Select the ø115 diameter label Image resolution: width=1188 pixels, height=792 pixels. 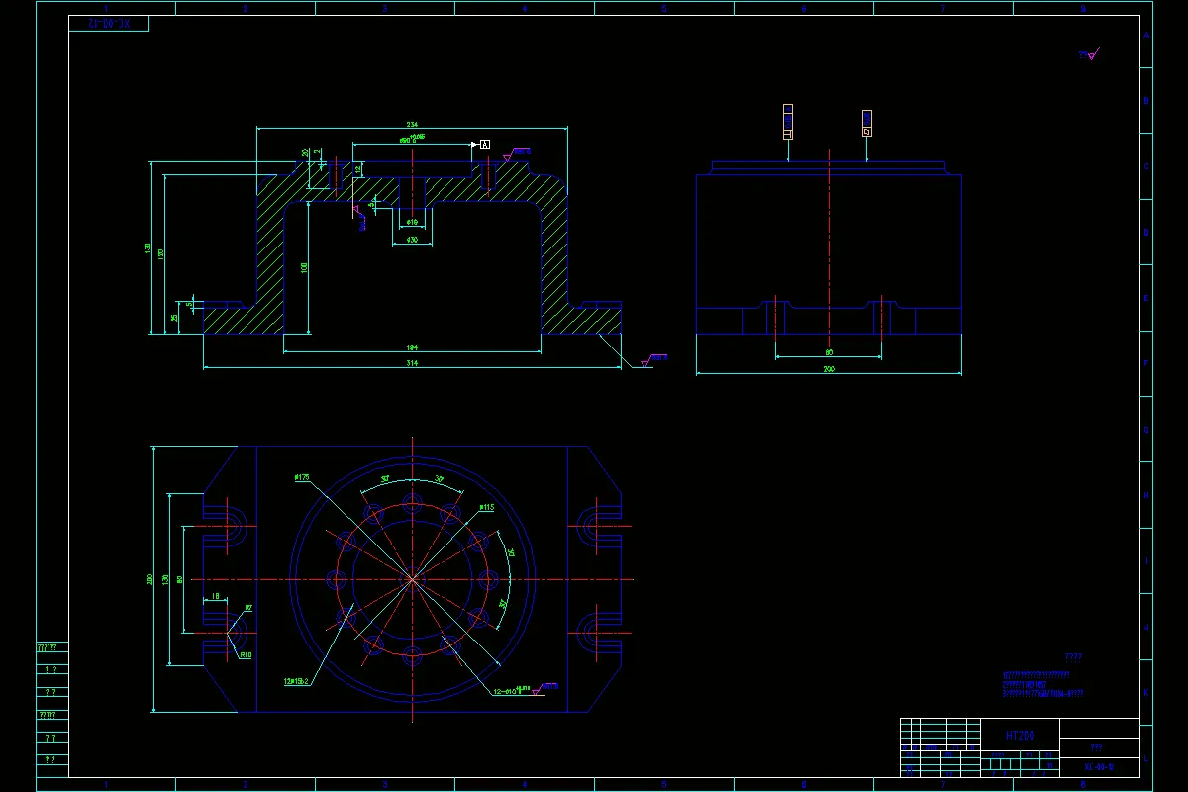pos(486,508)
